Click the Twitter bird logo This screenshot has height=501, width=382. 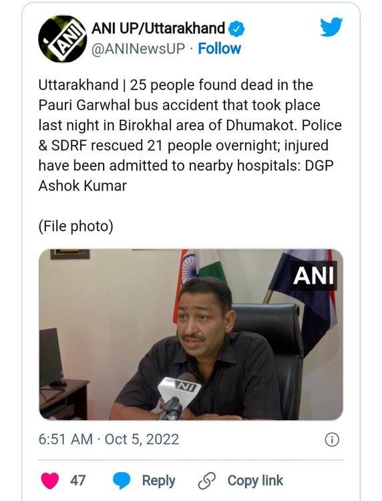click(x=331, y=27)
